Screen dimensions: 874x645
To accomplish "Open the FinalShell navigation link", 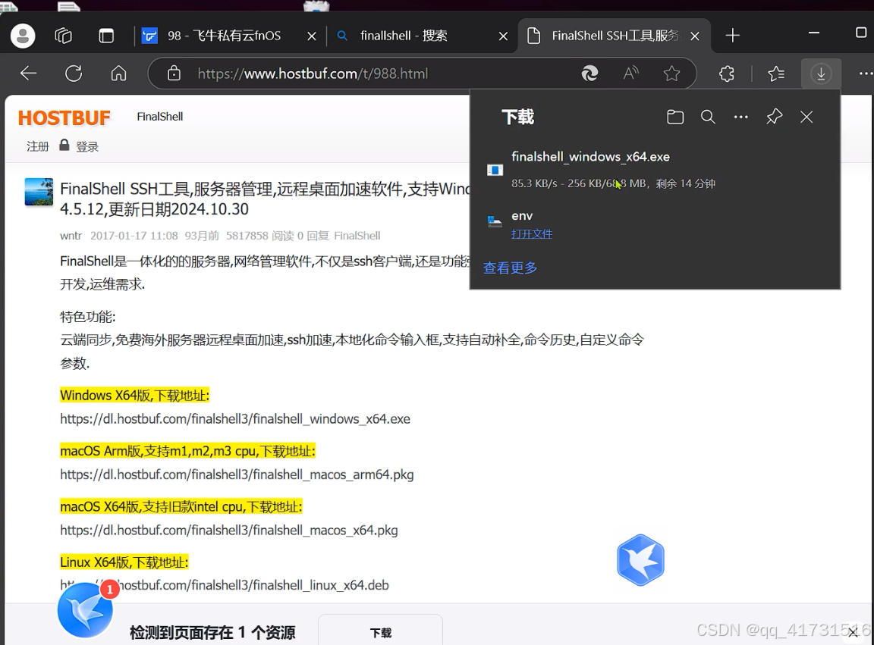I will pyautogui.click(x=160, y=117).
